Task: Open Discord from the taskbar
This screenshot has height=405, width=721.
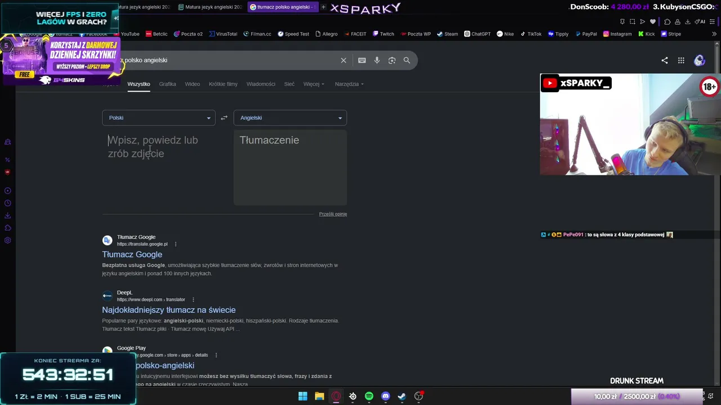Action: point(385,396)
